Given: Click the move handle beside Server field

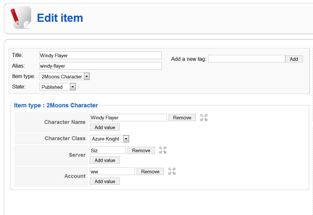Looking at the screenshot, I should 162,150.
